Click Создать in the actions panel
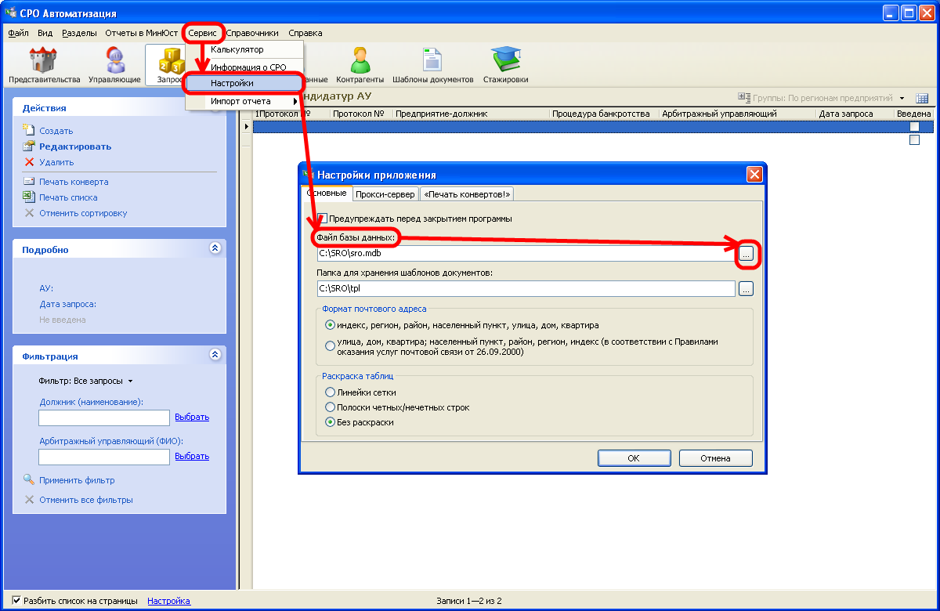The height and width of the screenshot is (611, 940). click(x=56, y=131)
